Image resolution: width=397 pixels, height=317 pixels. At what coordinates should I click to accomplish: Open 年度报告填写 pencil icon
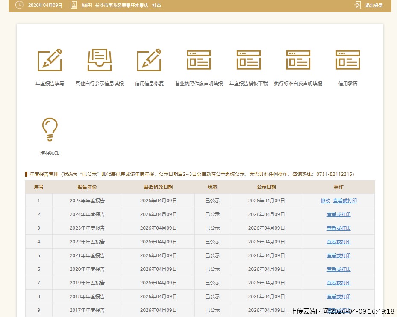coord(50,60)
